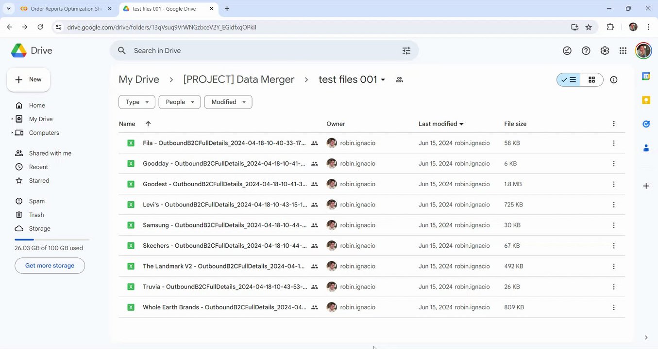Close the Order Reports Optimization tab

109,9
